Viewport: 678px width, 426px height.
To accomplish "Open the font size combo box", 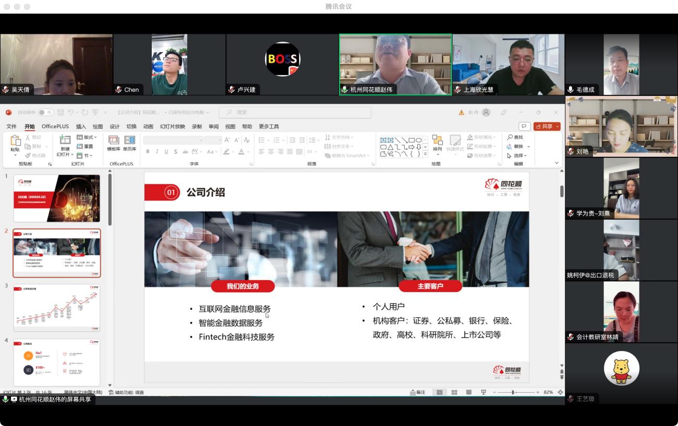I will tap(213, 140).
